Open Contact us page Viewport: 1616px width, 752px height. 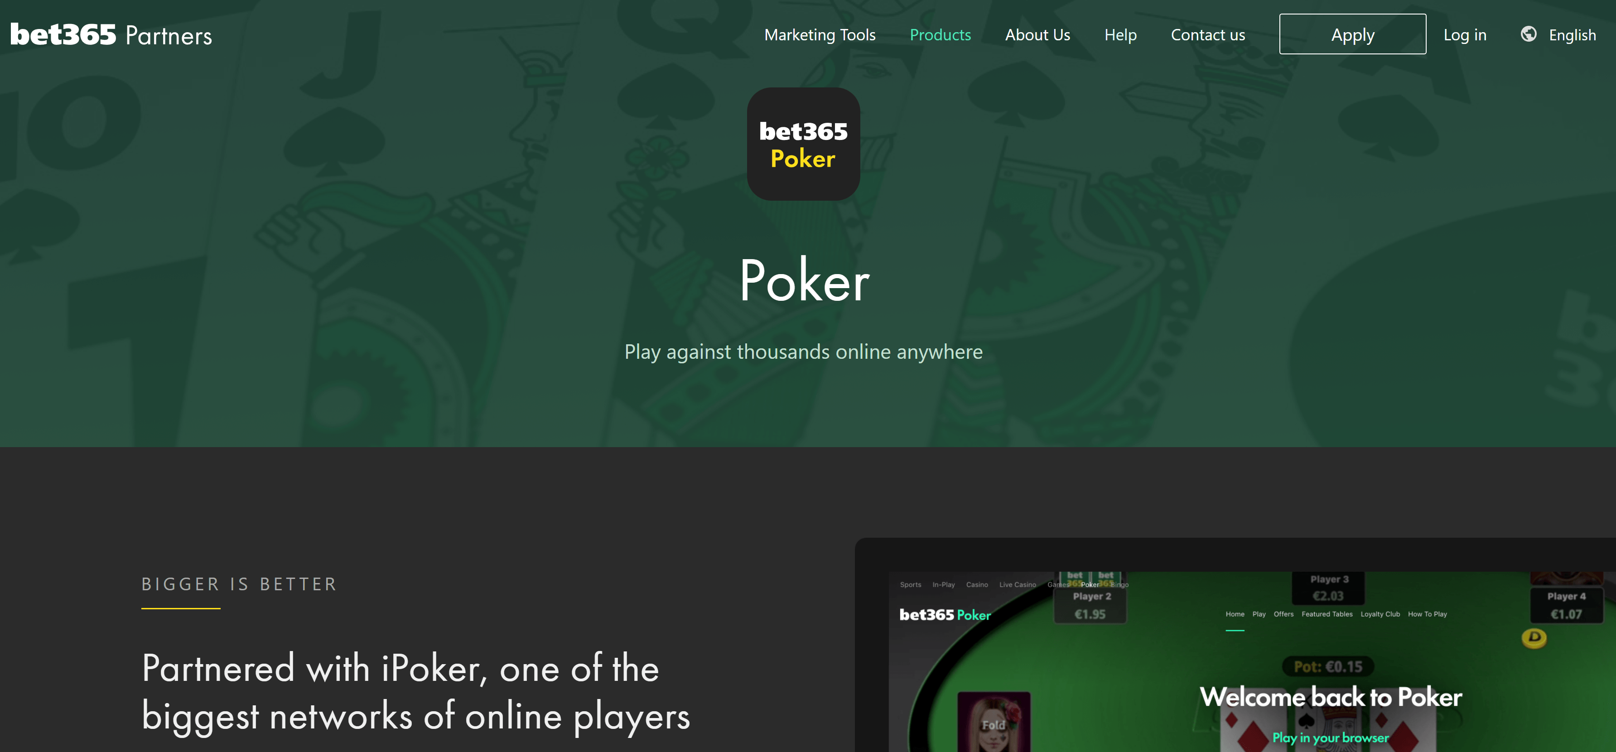pos(1208,35)
